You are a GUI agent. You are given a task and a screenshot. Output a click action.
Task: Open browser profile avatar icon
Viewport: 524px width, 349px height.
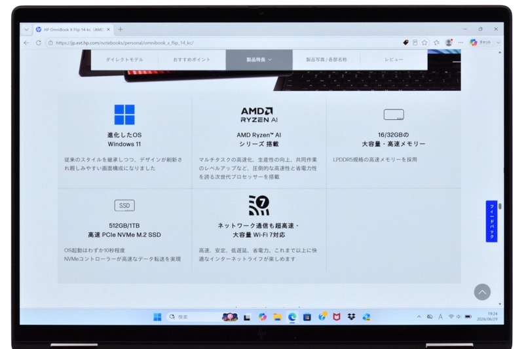[x=449, y=43]
